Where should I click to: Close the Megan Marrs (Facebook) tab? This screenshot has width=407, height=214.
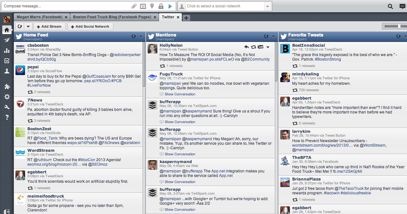coord(66,17)
